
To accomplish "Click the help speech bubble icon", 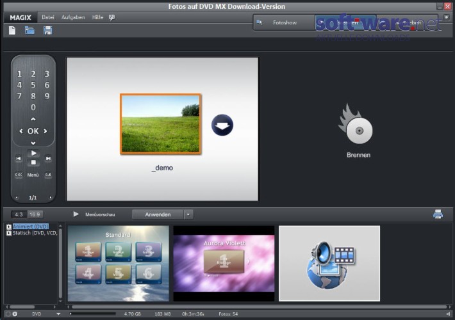I will 112,18.
